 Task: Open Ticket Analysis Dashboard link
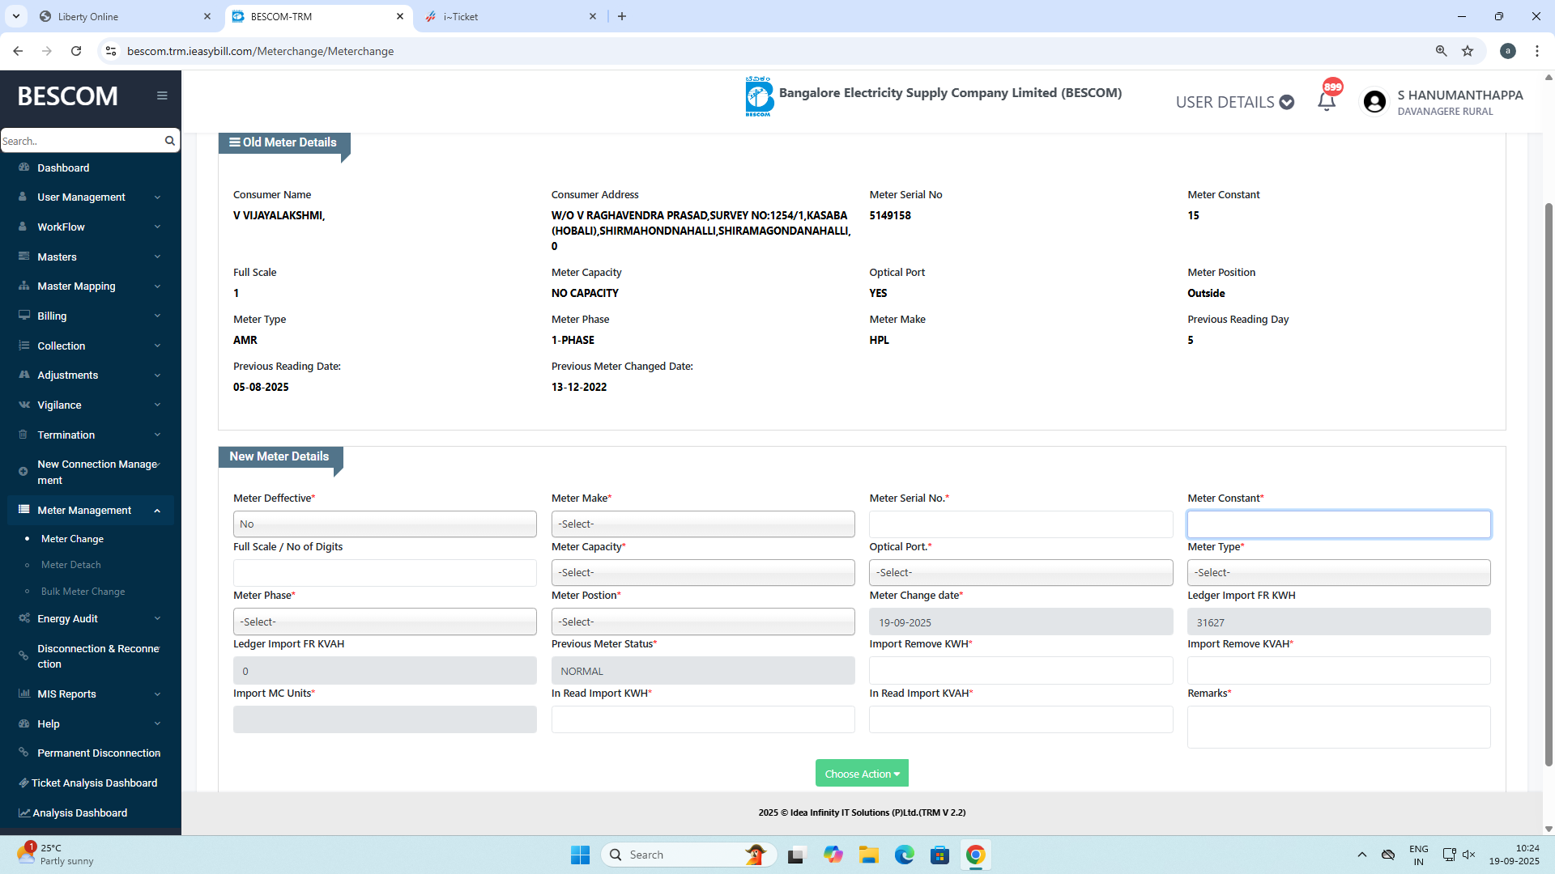pyautogui.click(x=94, y=783)
